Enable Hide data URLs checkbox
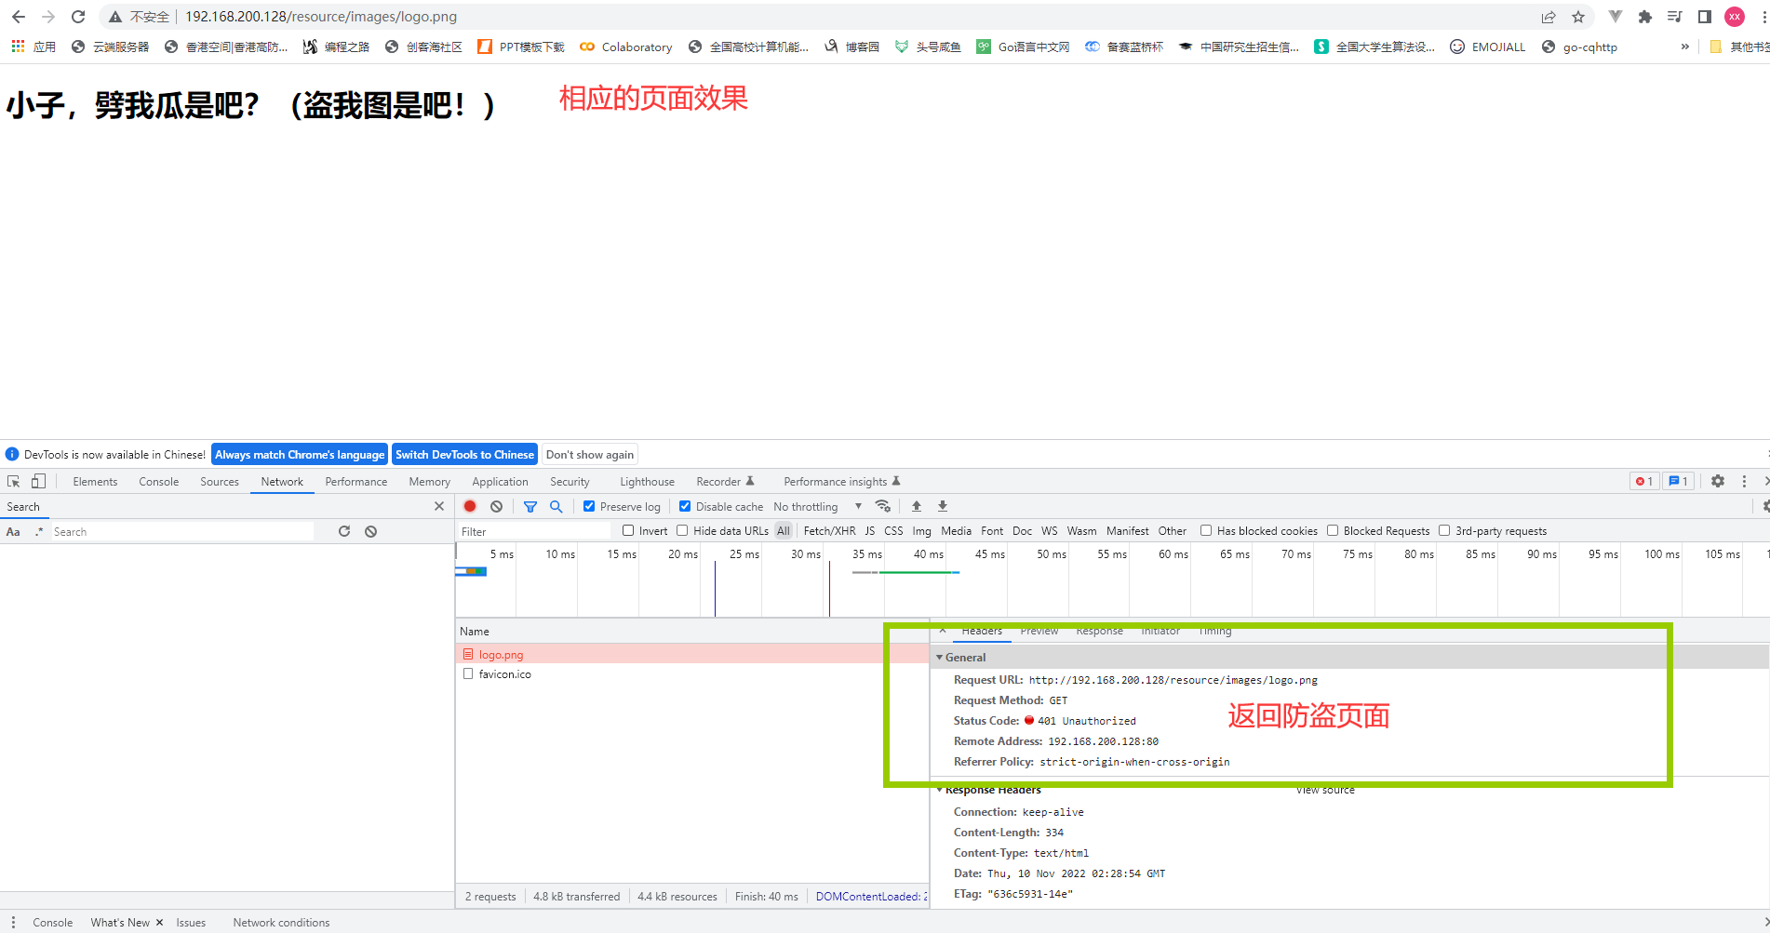Screen dimensions: 1770x933 [x=682, y=530]
